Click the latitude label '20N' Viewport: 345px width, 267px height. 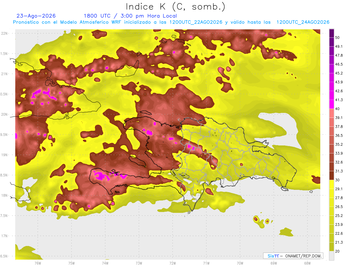pos(4,114)
